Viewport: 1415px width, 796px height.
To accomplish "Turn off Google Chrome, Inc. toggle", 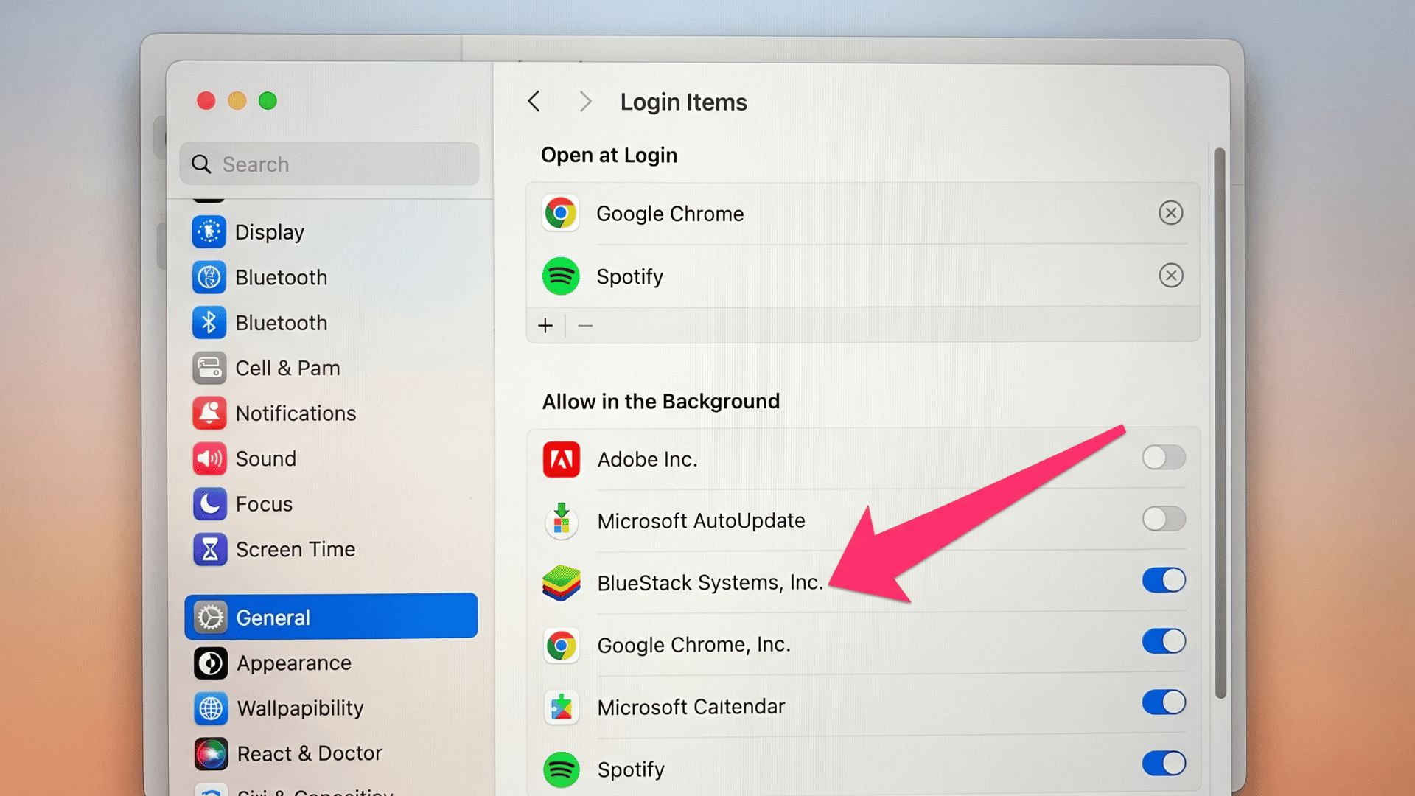I will pos(1164,641).
